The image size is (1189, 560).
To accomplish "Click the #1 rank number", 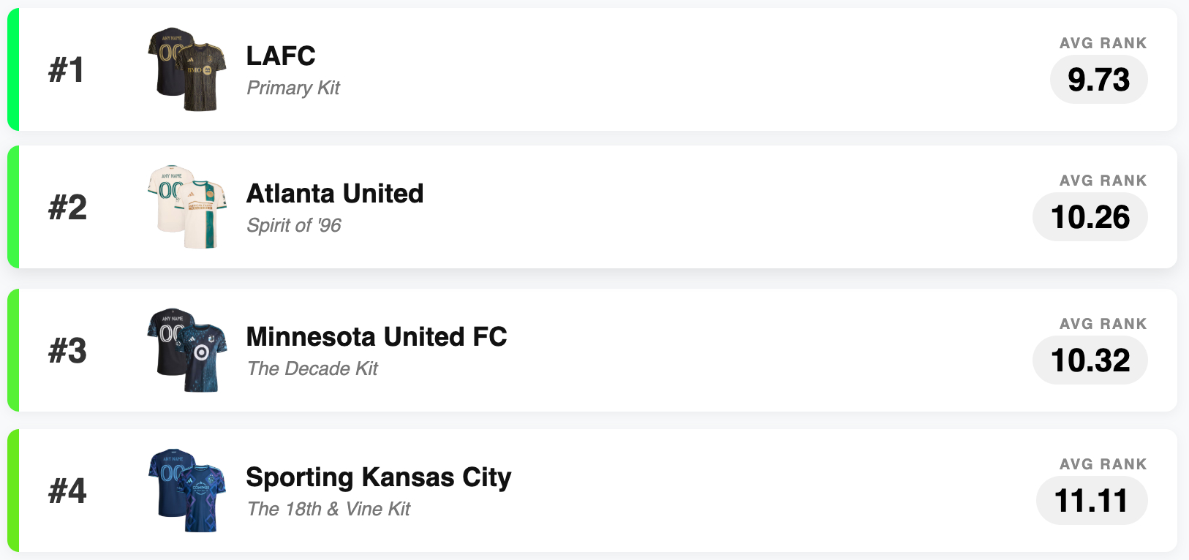I will (x=67, y=70).
